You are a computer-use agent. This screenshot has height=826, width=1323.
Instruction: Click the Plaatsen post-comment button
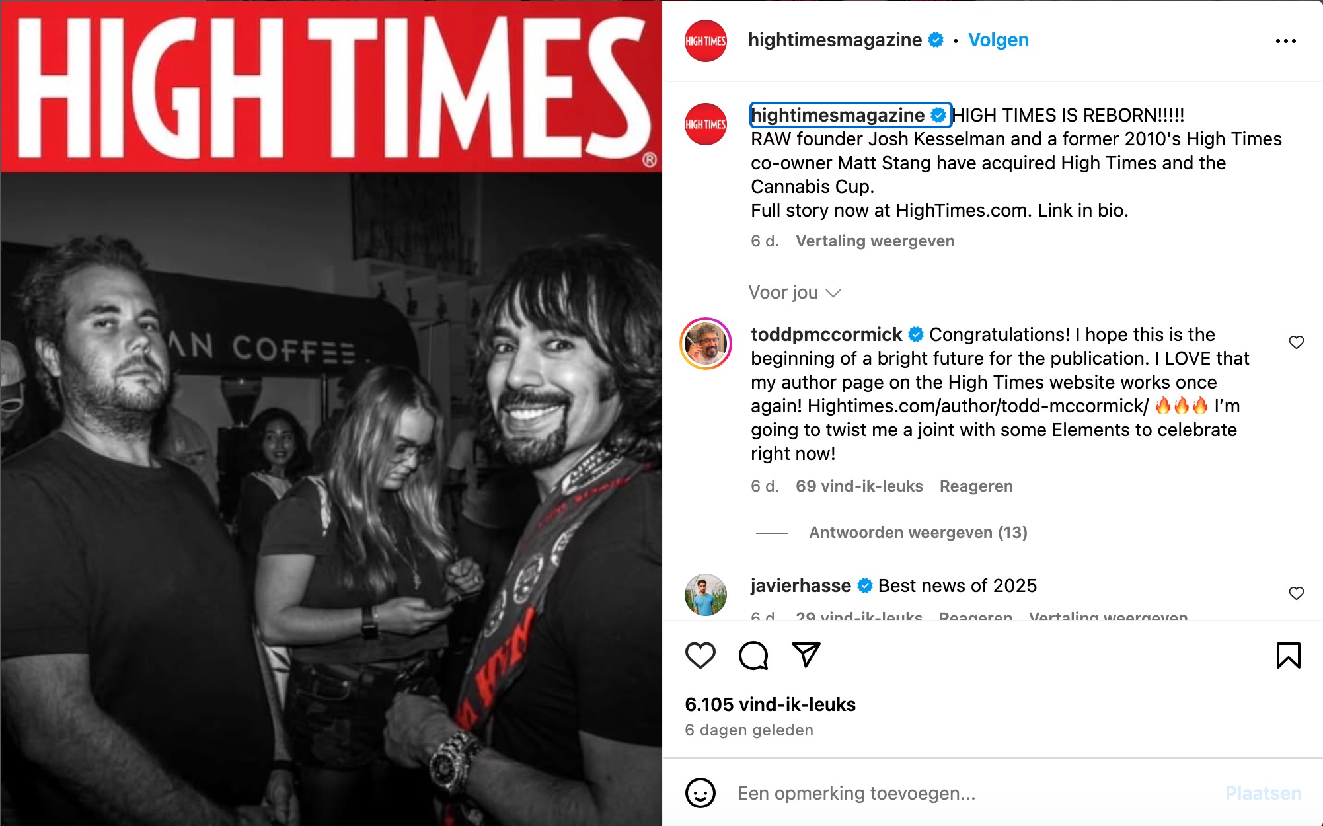1263,793
